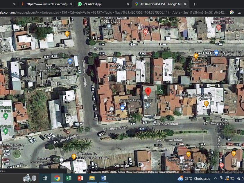The height and width of the screenshot is (183, 244).
Task: Click the install app icon in address bar
Action: [239, 12]
